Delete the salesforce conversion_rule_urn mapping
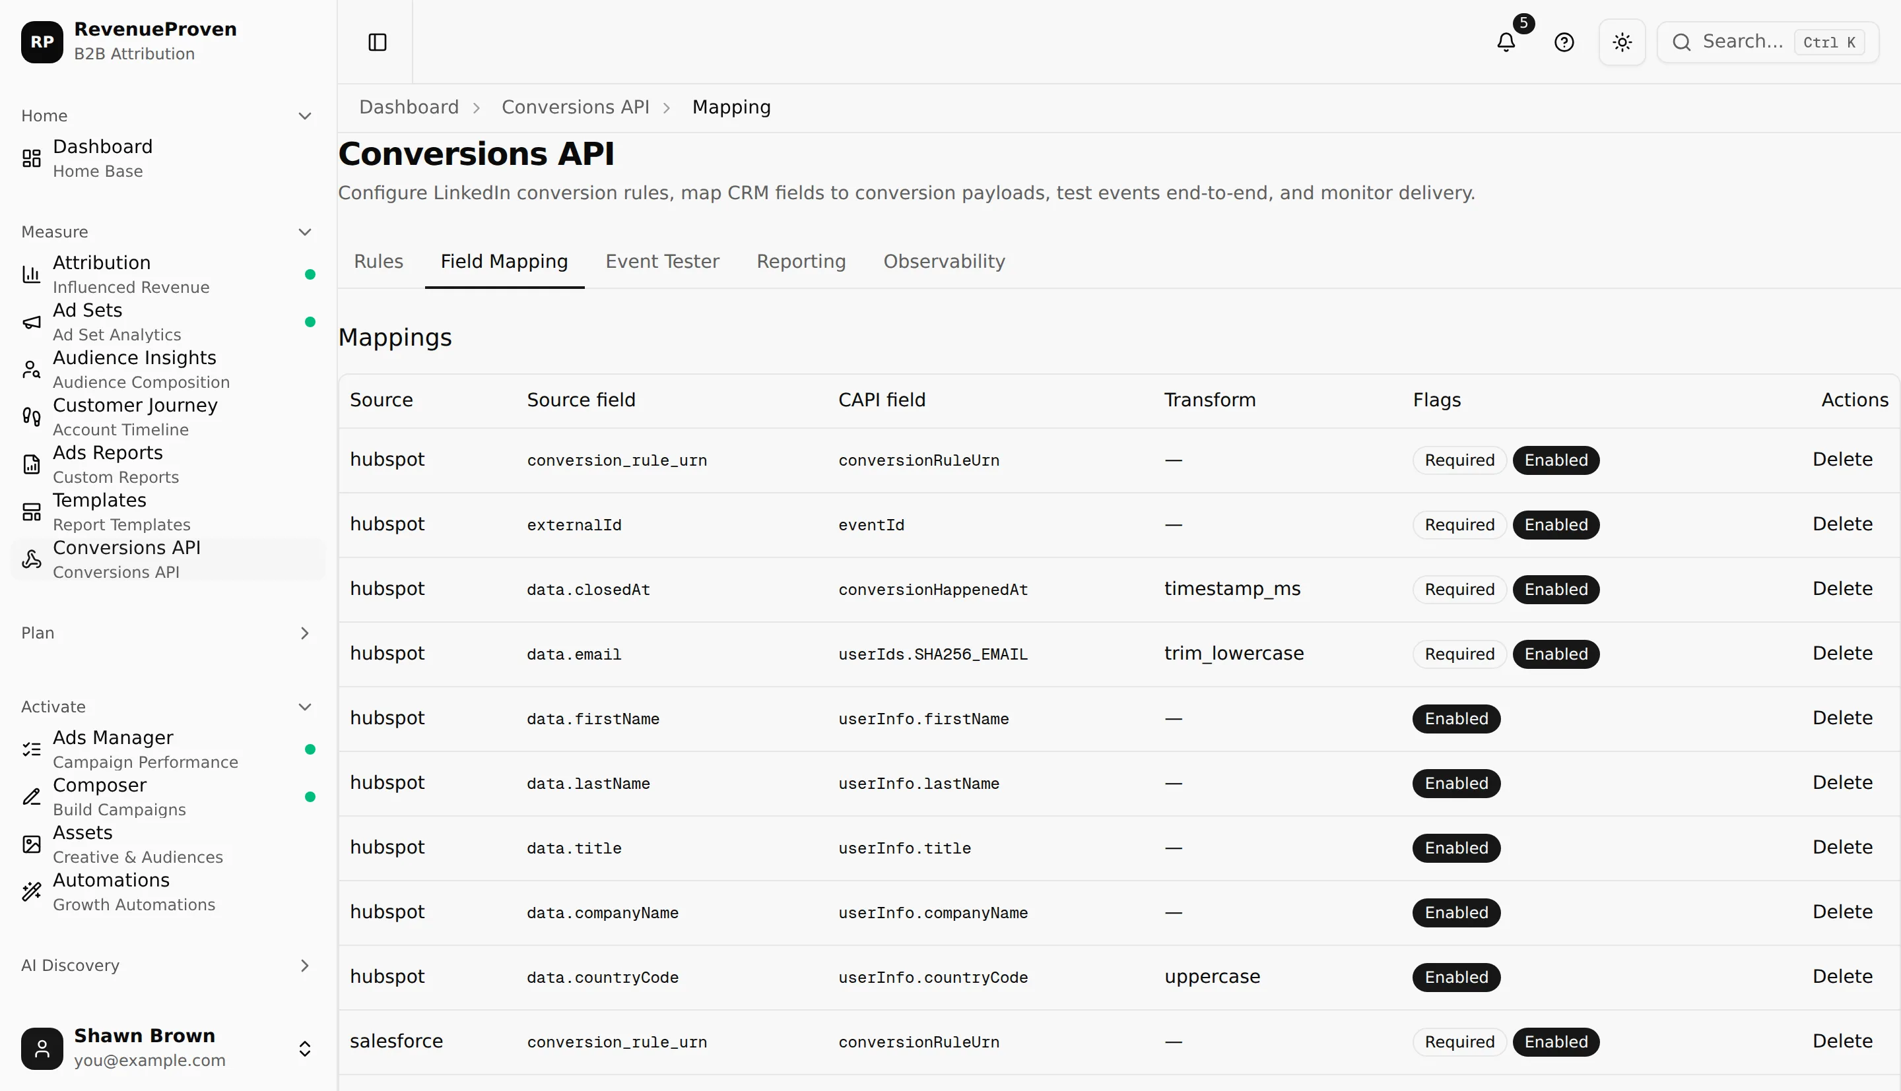The width and height of the screenshot is (1901, 1091). 1842,1041
